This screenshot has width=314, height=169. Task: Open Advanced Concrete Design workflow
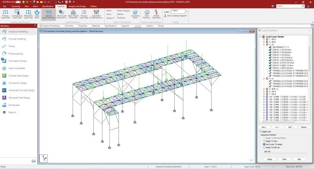(x=22, y=91)
